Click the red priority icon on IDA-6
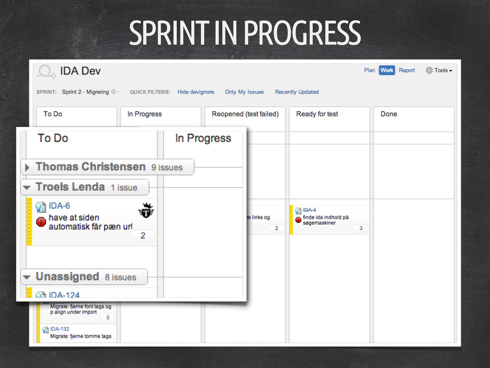The width and height of the screenshot is (490, 368). 41,222
